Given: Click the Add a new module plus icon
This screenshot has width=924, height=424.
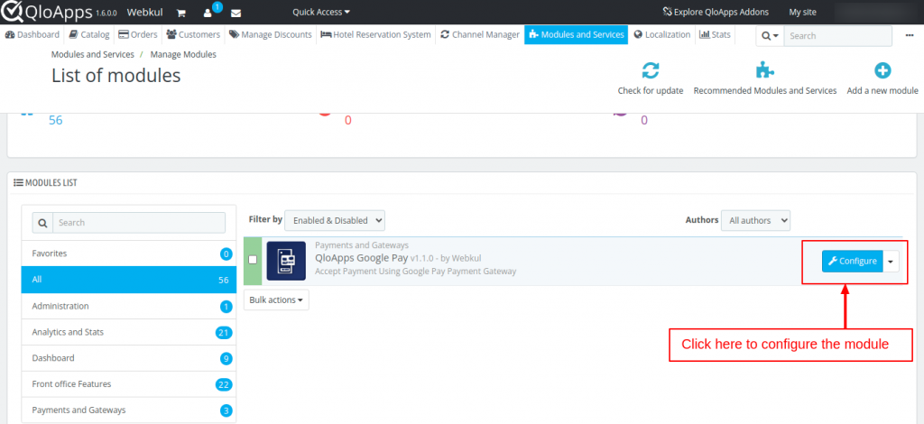Looking at the screenshot, I should (x=882, y=70).
